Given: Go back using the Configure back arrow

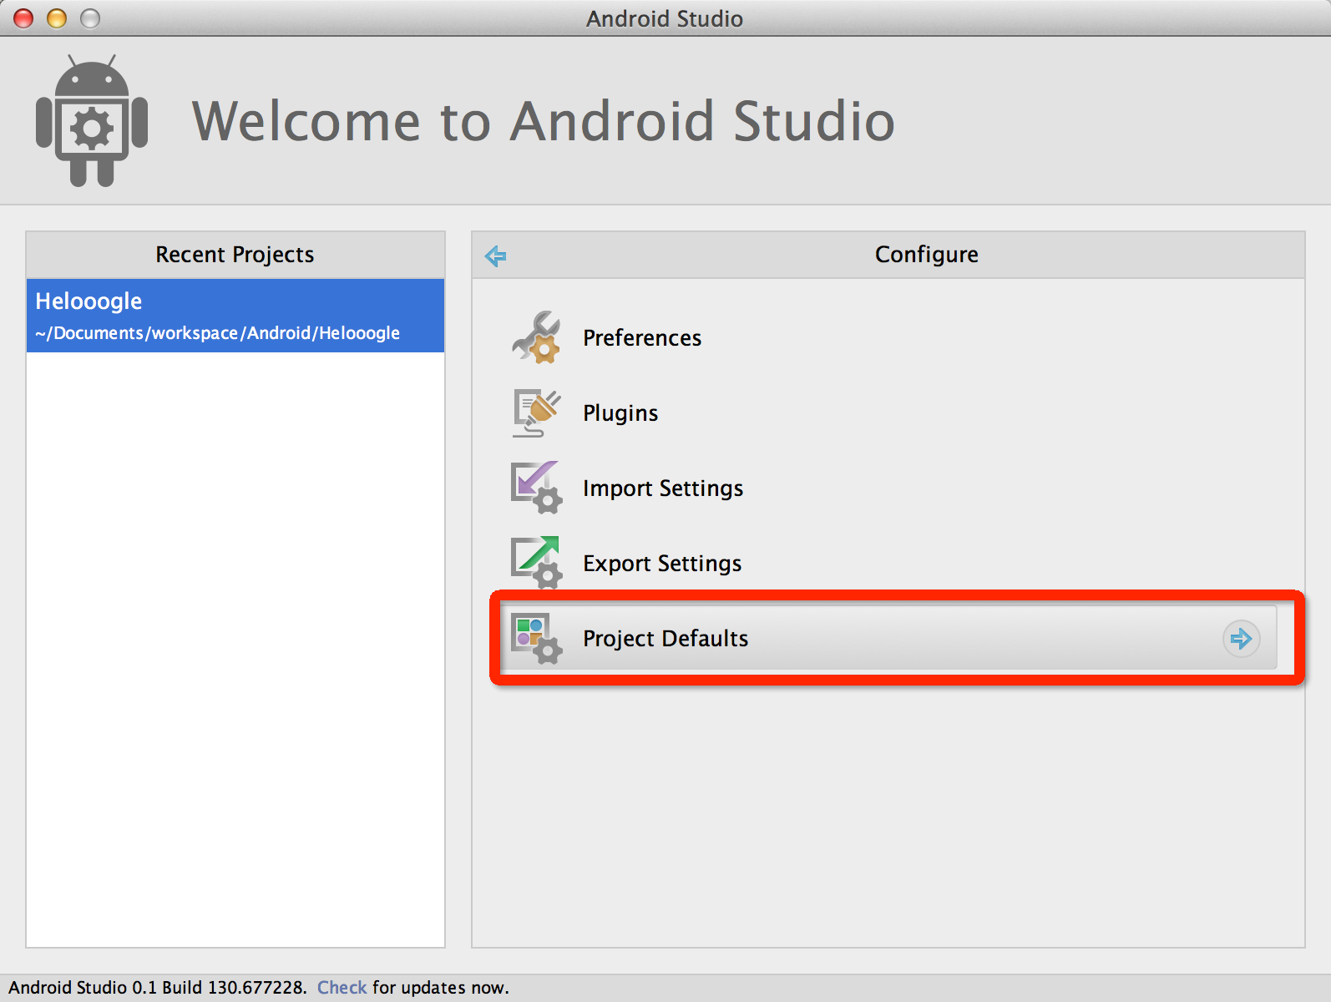Looking at the screenshot, I should pos(495,256).
